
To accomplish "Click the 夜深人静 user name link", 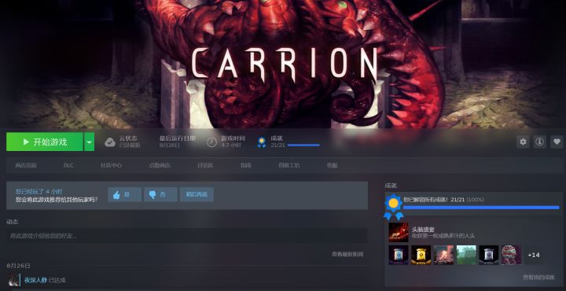I will 35,280.
